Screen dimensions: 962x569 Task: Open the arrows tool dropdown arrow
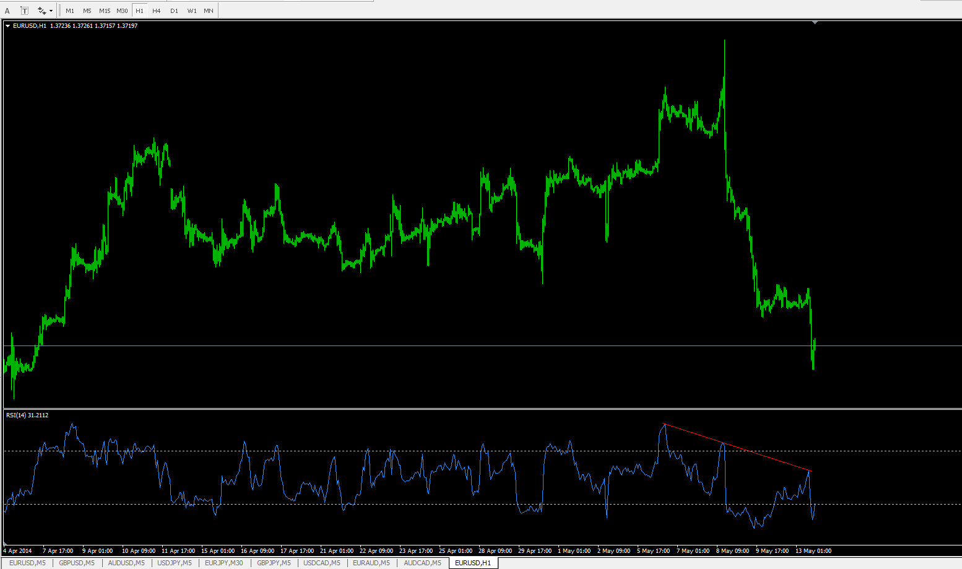coord(51,11)
